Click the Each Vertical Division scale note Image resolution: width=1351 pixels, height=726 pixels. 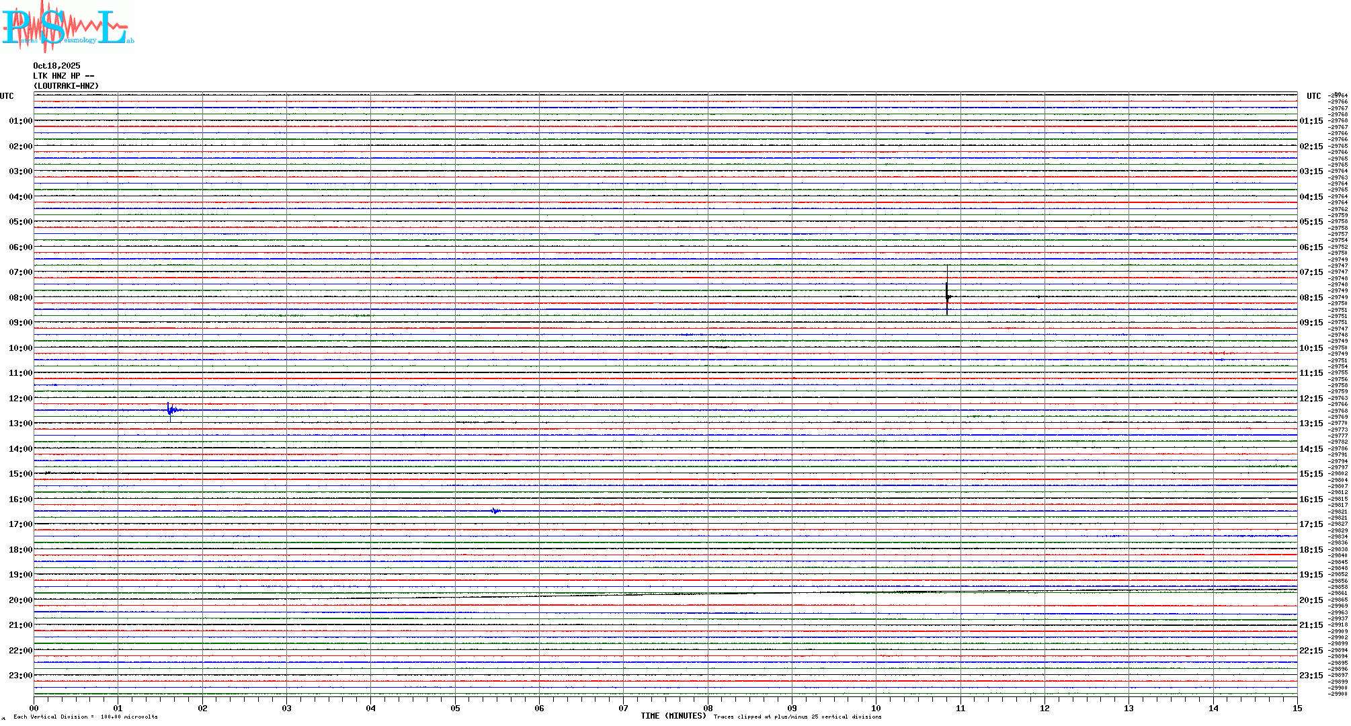coord(85,717)
